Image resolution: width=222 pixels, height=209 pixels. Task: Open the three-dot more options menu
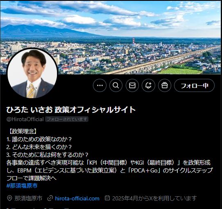coord(100,85)
